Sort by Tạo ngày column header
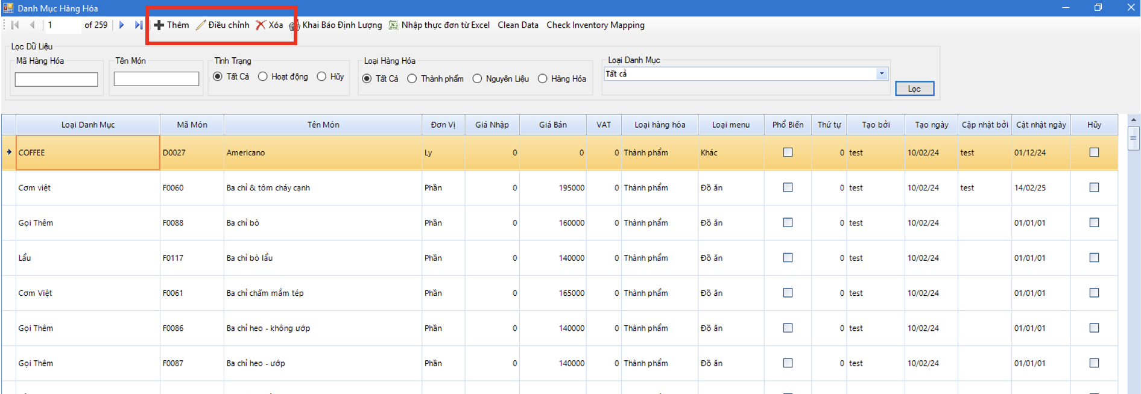 point(931,125)
